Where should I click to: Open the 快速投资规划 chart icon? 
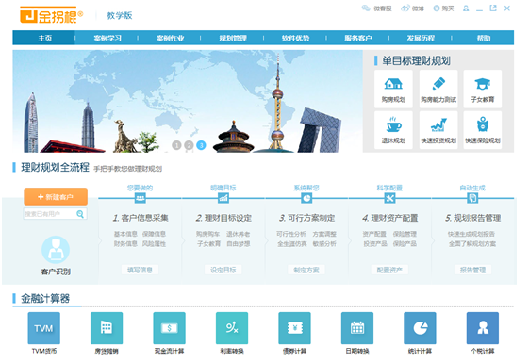coord(438,124)
